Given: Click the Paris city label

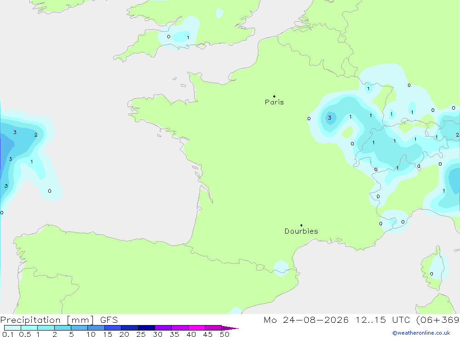Looking at the screenshot, I should [x=274, y=102].
